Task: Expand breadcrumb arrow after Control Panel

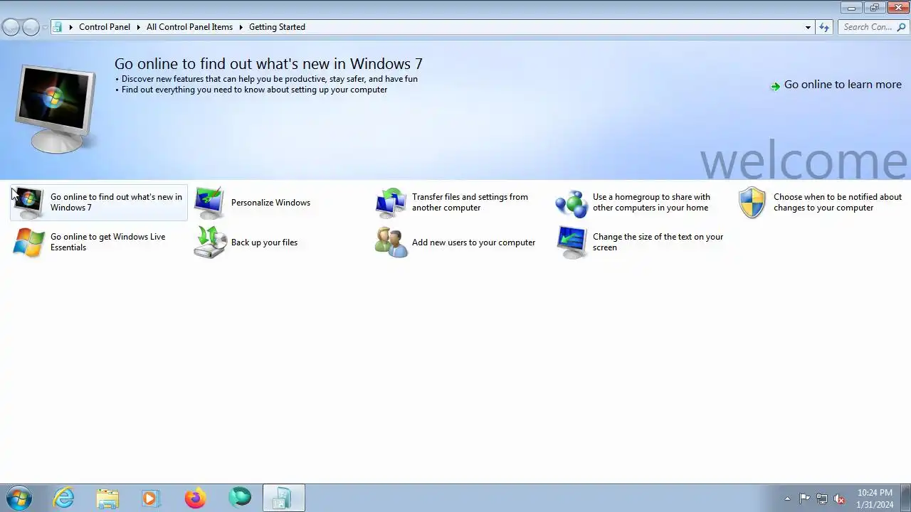Action: click(x=138, y=27)
